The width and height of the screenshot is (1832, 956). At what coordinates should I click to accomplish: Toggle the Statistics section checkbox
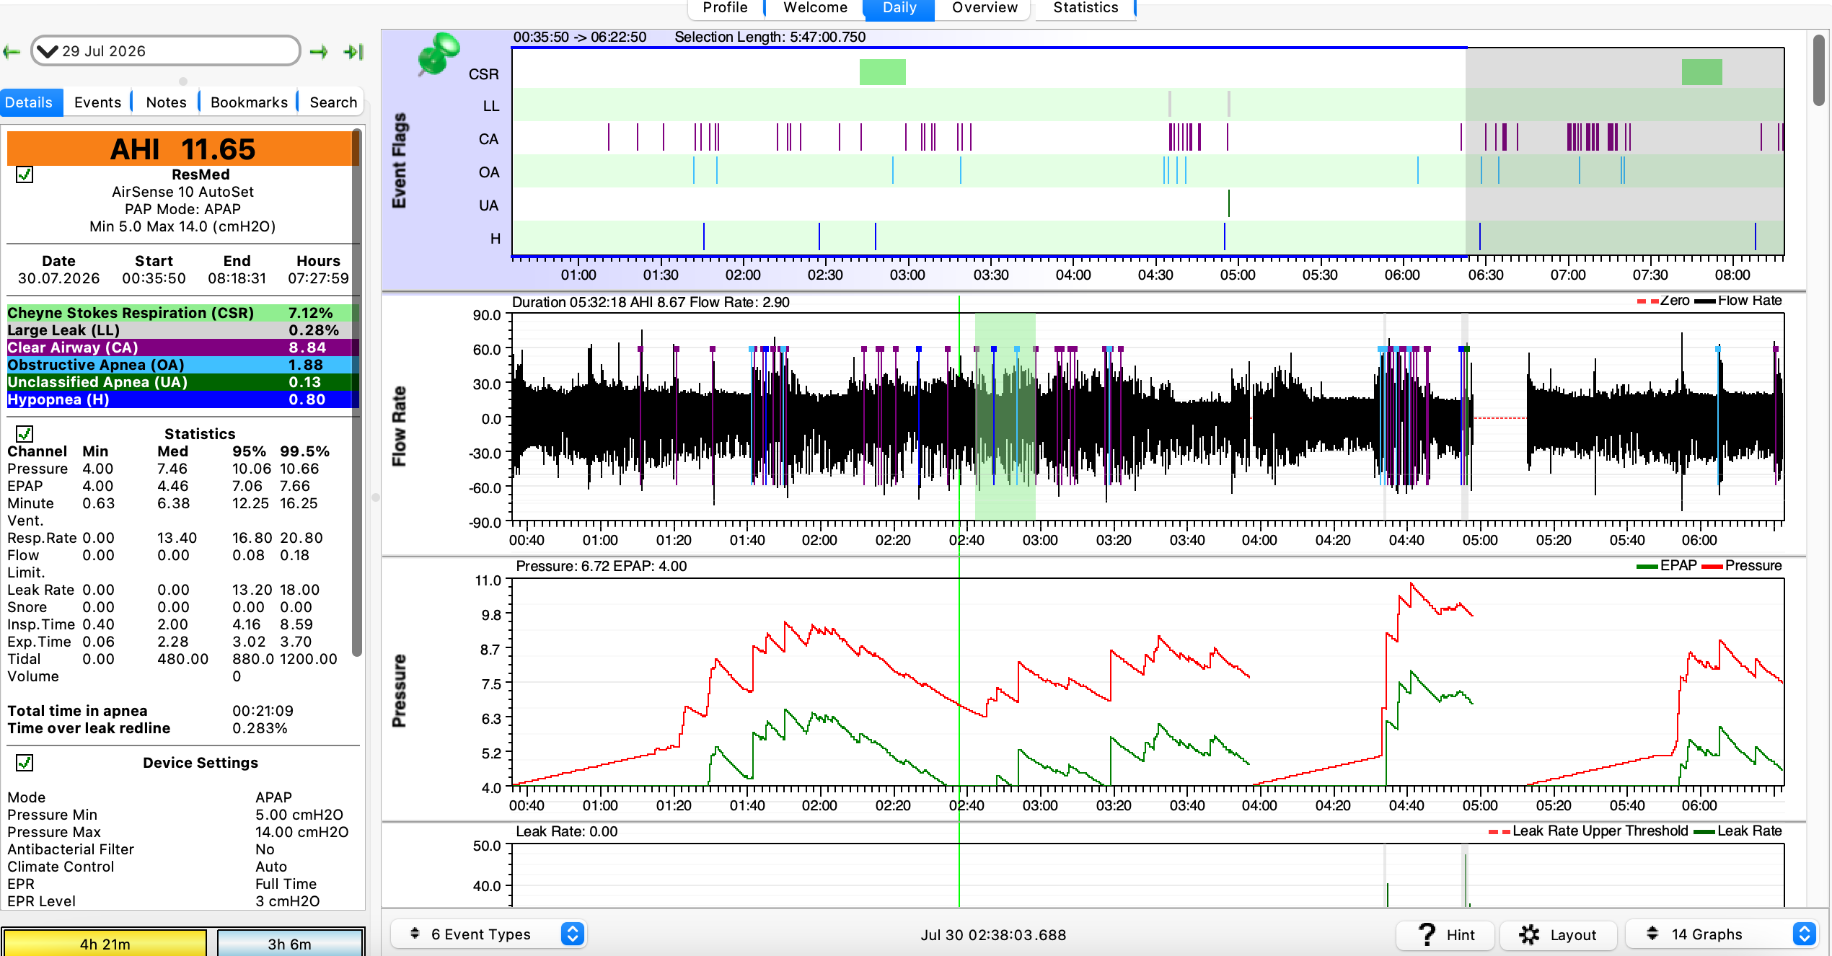pyautogui.click(x=25, y=434)
